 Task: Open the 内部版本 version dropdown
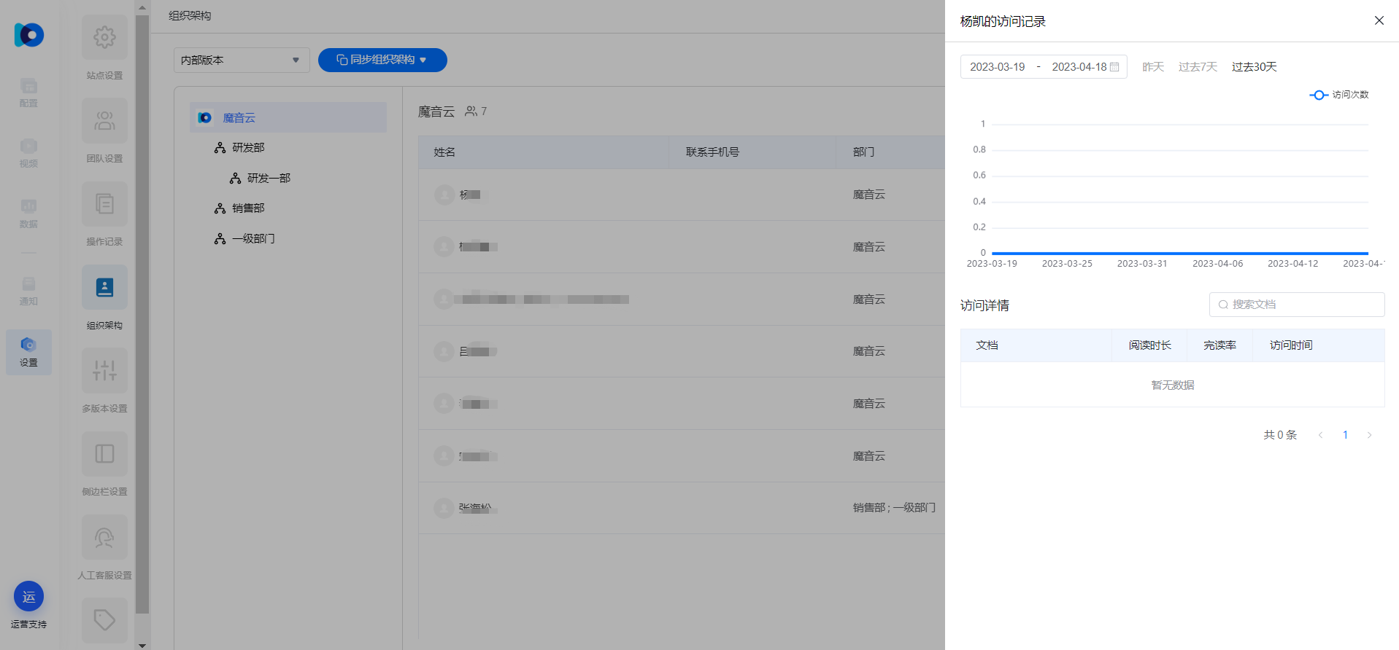click(x=242, y=60)
